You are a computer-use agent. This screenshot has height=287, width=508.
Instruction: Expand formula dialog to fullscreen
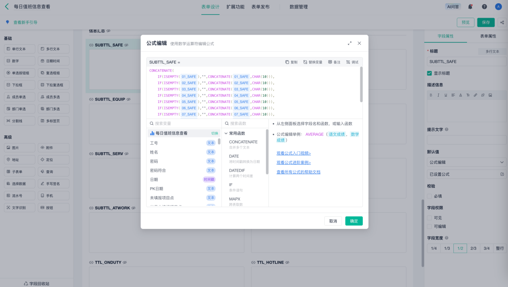coord(350,43)
